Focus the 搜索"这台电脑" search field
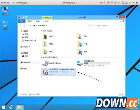Viewport: 140px width, 110px height. tap(108, 25)
